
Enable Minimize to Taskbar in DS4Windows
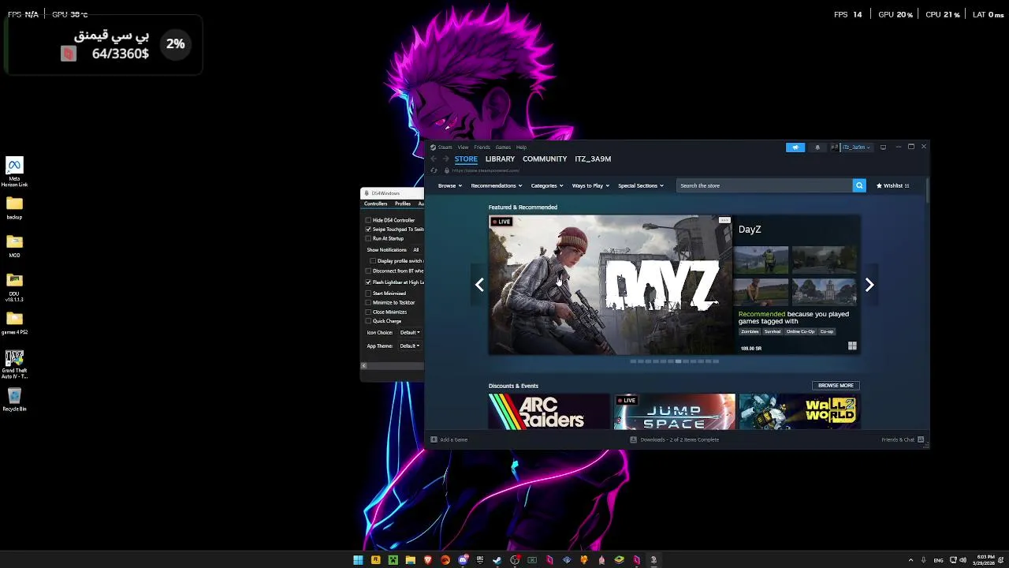[x=368, y=303]
